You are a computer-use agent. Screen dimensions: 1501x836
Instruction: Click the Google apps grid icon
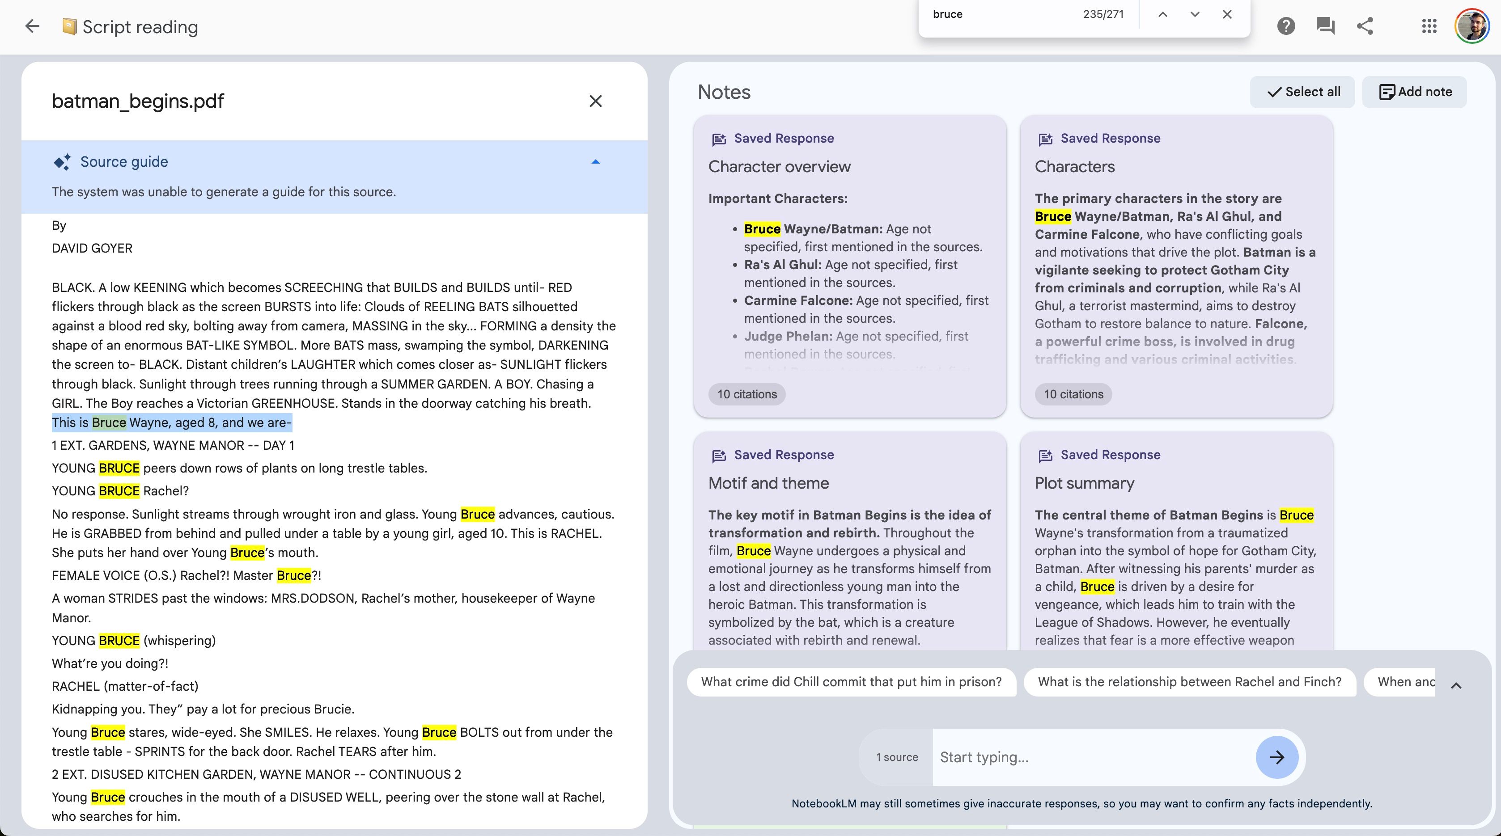[x=1429, y=26]
